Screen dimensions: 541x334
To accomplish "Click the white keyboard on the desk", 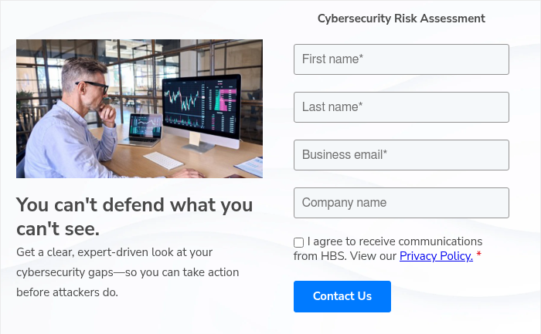I will [x=164, y=160].
